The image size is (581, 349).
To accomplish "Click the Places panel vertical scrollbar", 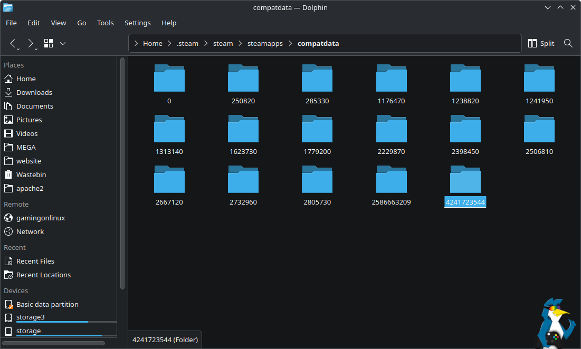I will click(122, 174).
